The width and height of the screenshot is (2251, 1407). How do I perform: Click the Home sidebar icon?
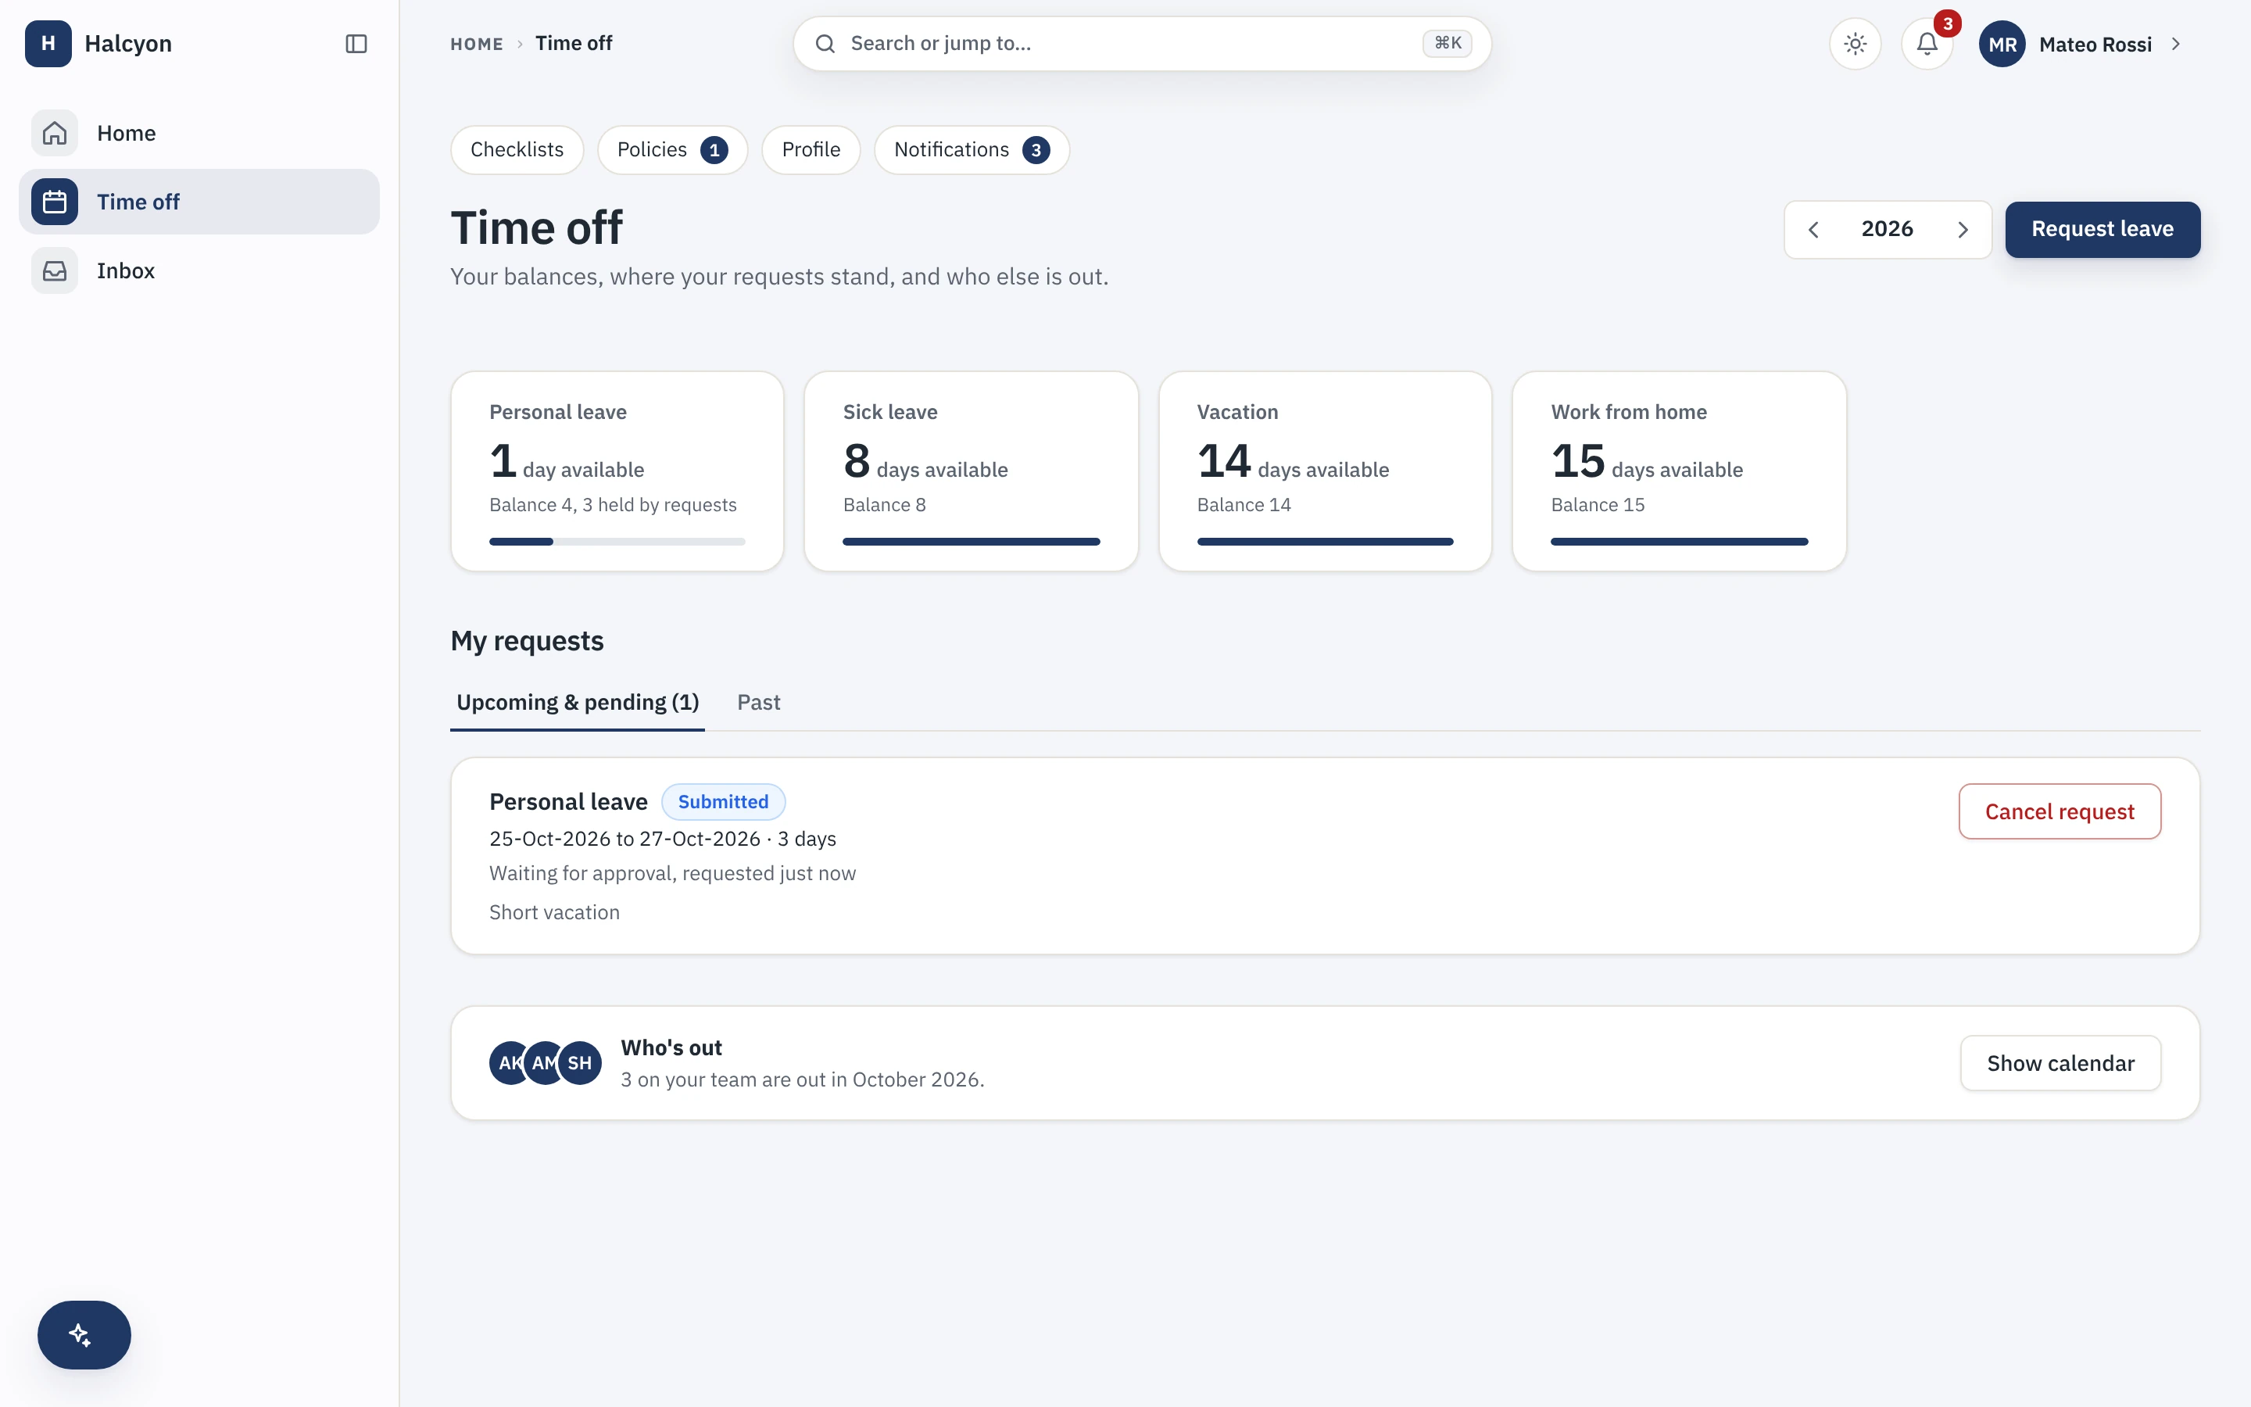coord(55,133)
